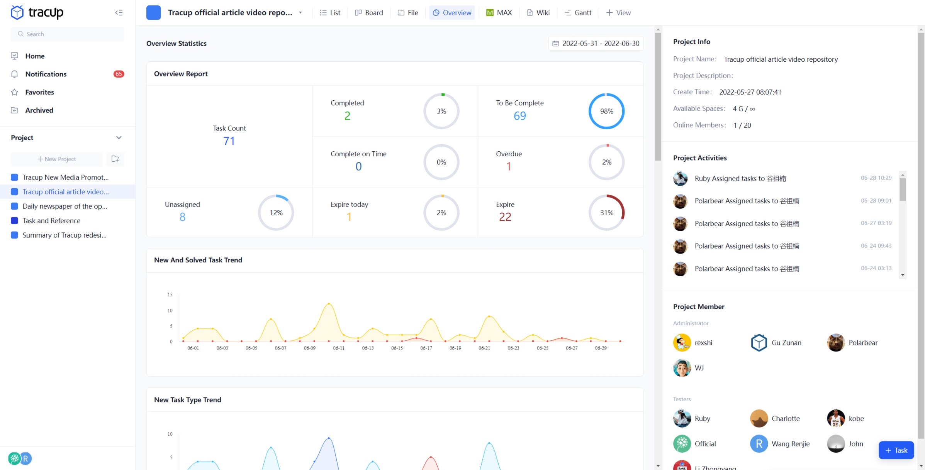Open Daily newspaper project in sidebar
Screen dimensions: 925x470
pos(64,206)
